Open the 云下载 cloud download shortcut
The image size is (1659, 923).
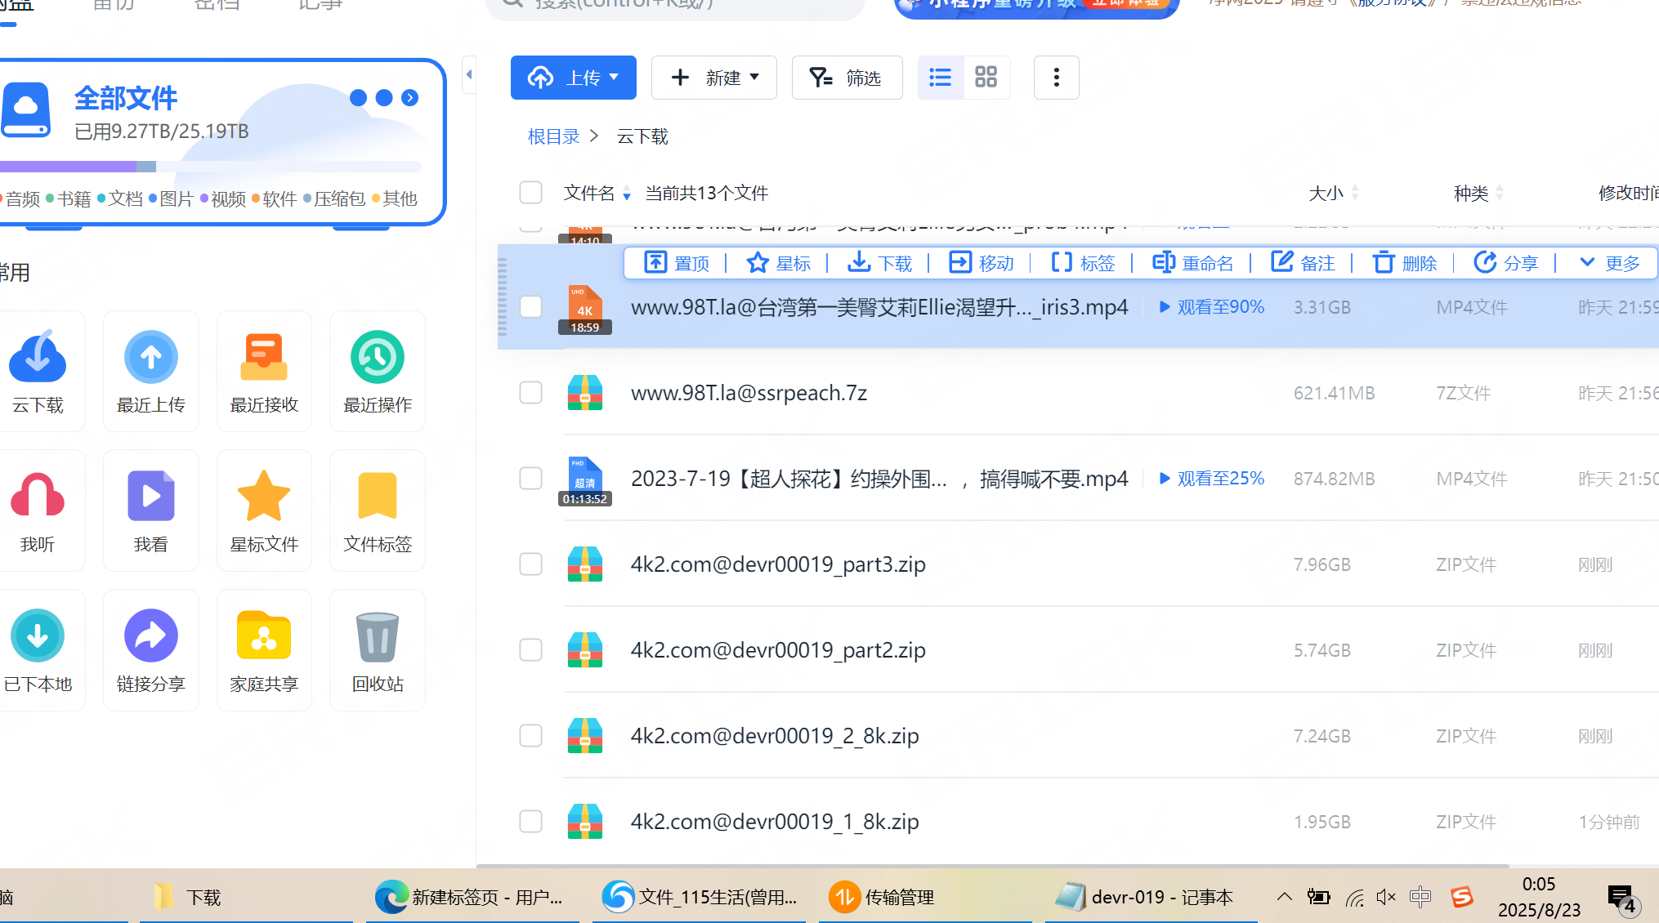coord(38,372)
